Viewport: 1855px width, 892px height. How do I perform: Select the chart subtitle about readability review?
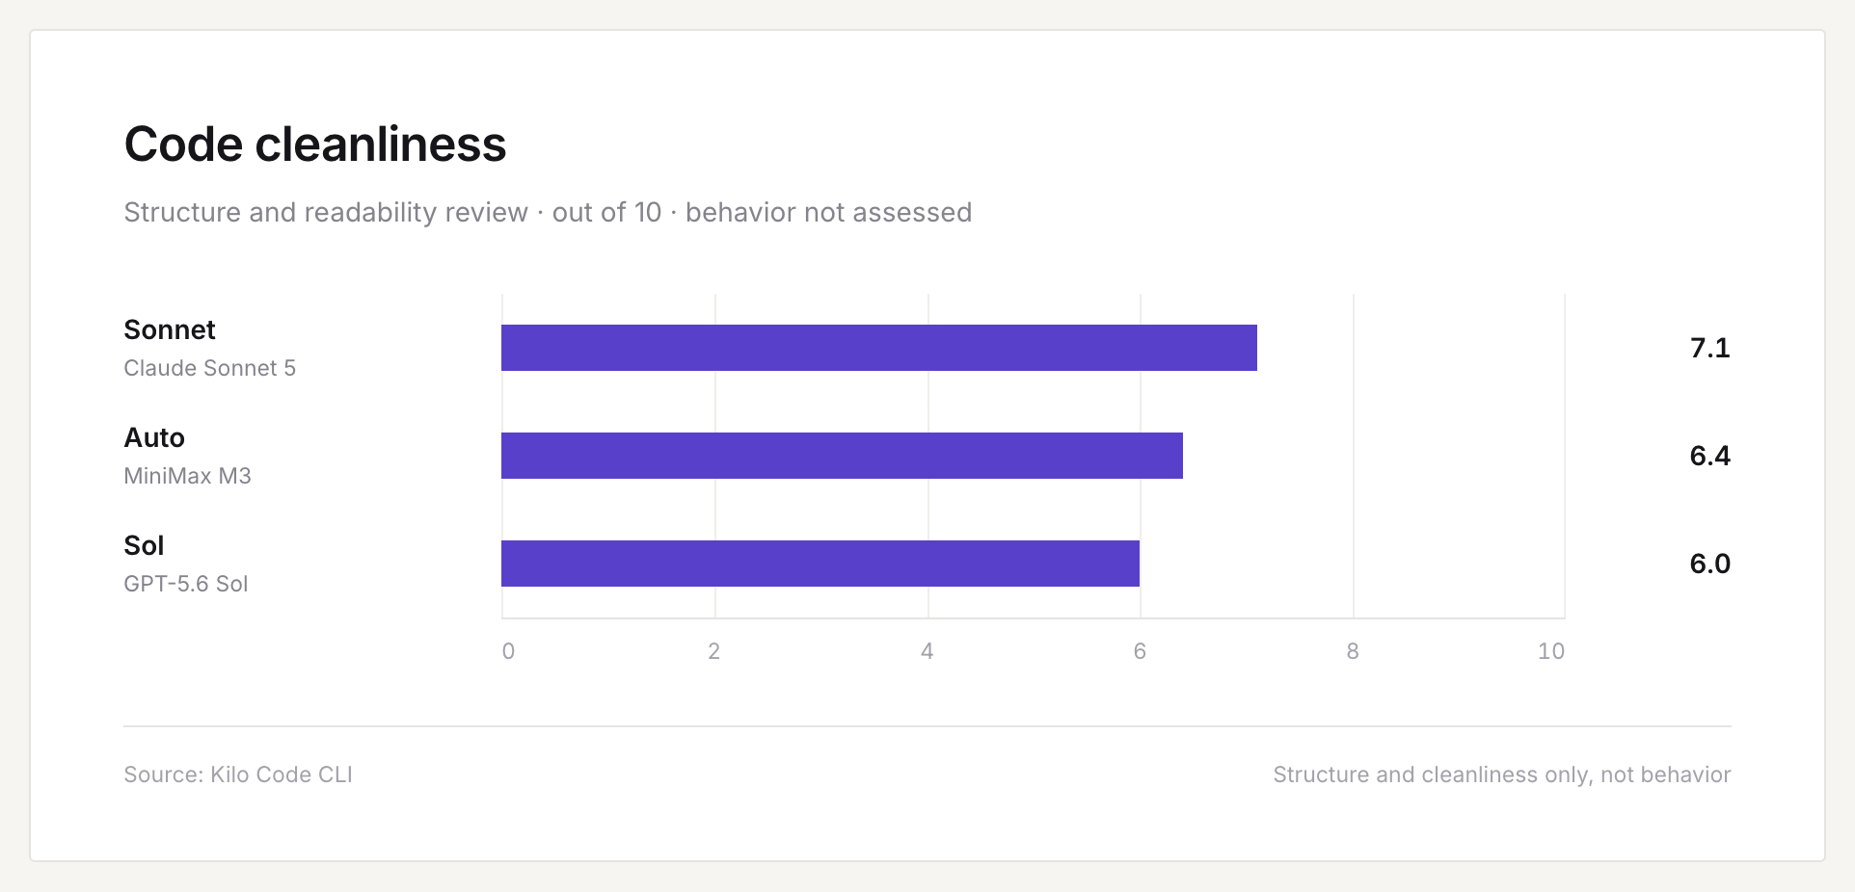point(548,212)
